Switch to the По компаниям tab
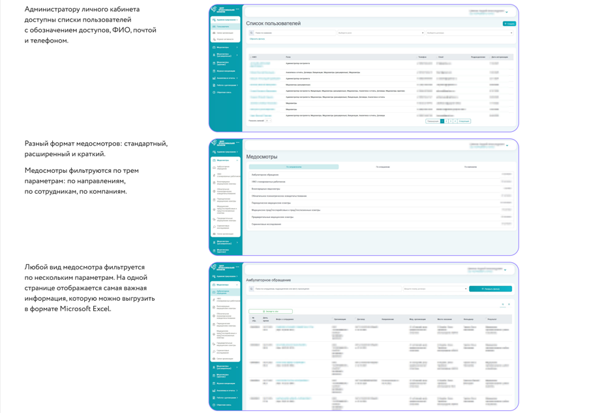 pyautogui.click(x=470, y=167)
